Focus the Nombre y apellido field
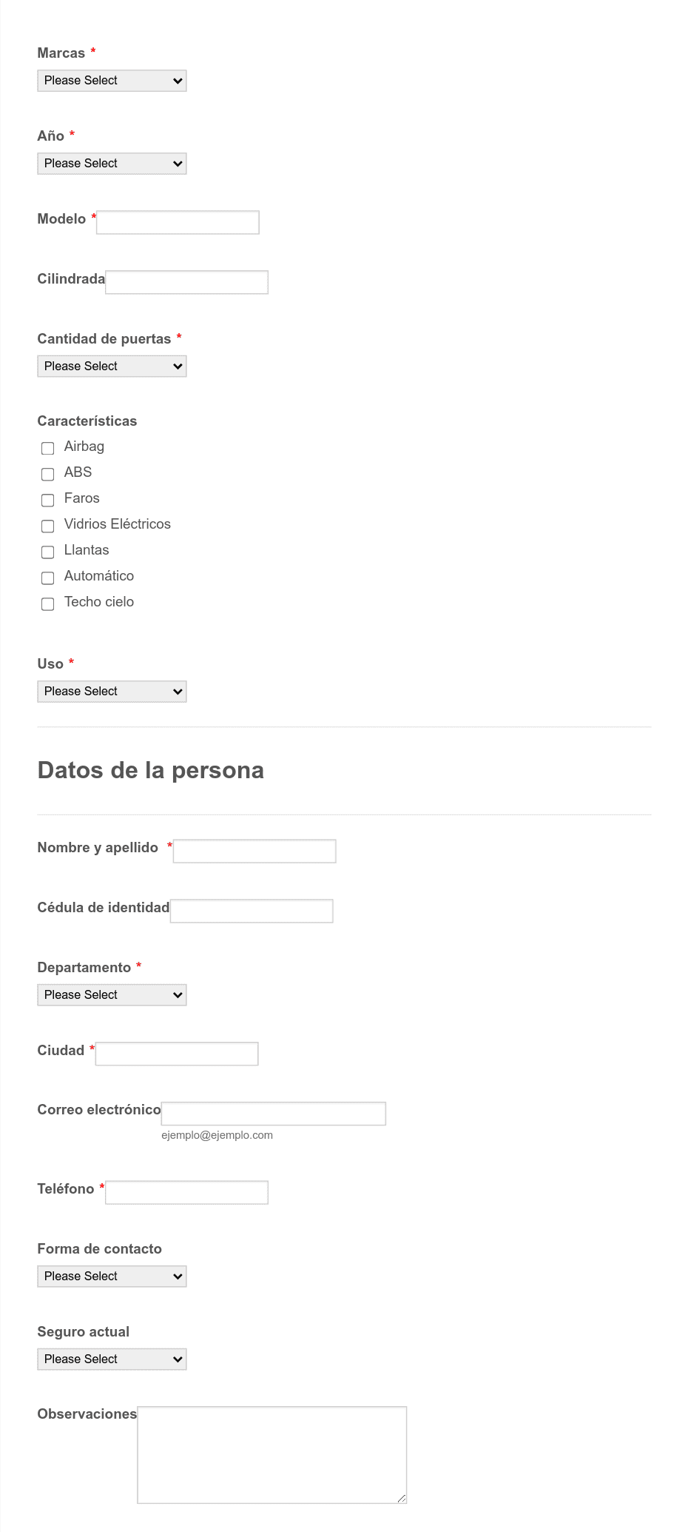 tap(255, 851)
